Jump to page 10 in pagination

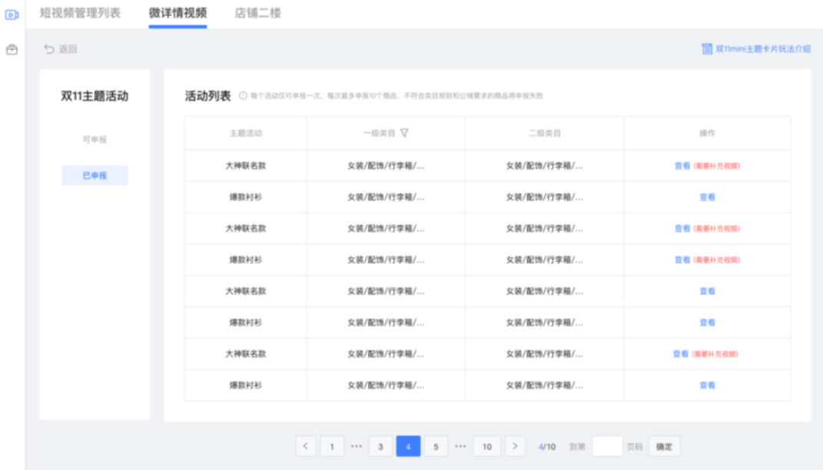point(487,446)
